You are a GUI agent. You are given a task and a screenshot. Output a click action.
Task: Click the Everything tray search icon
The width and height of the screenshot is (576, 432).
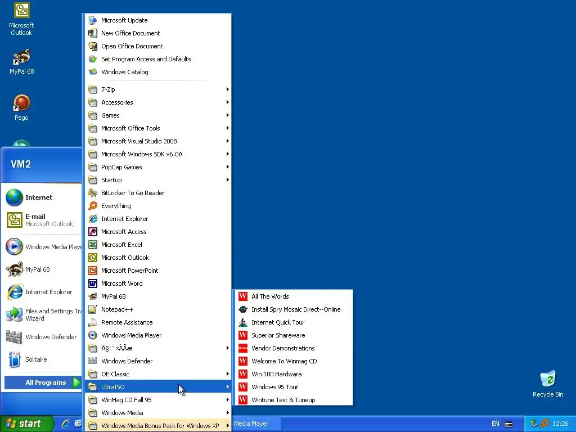point(544,424)
